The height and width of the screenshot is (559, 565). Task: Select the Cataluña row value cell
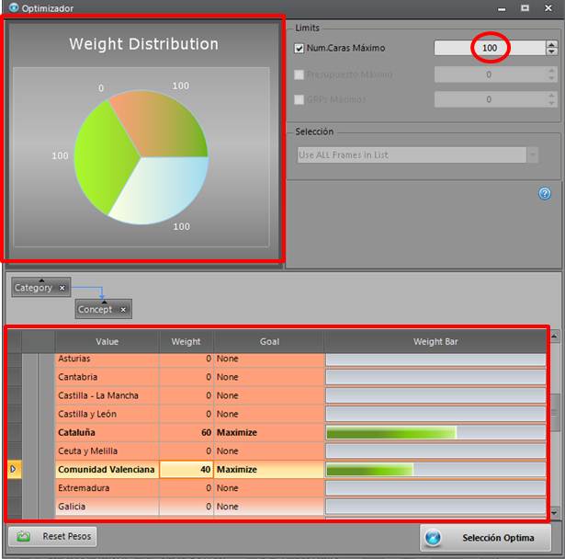tap(107, 432)
